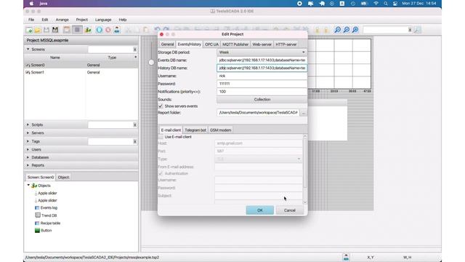Toggle Show servers events checkbox
Image resolution: width=465 pixels, height=262 pixels.
coord(161,106)
